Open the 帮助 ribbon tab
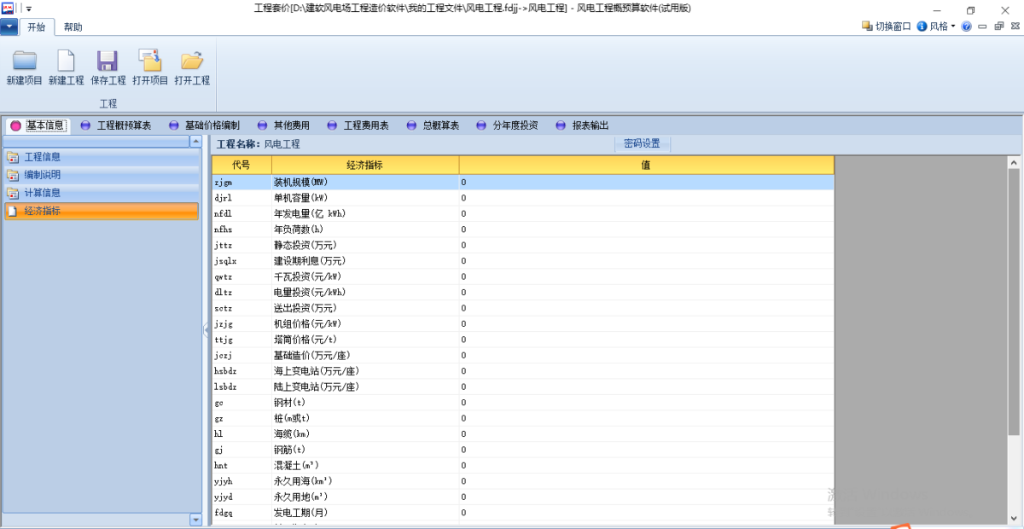The width and height of the screenshot is (1024, 529). pos(73,27)
